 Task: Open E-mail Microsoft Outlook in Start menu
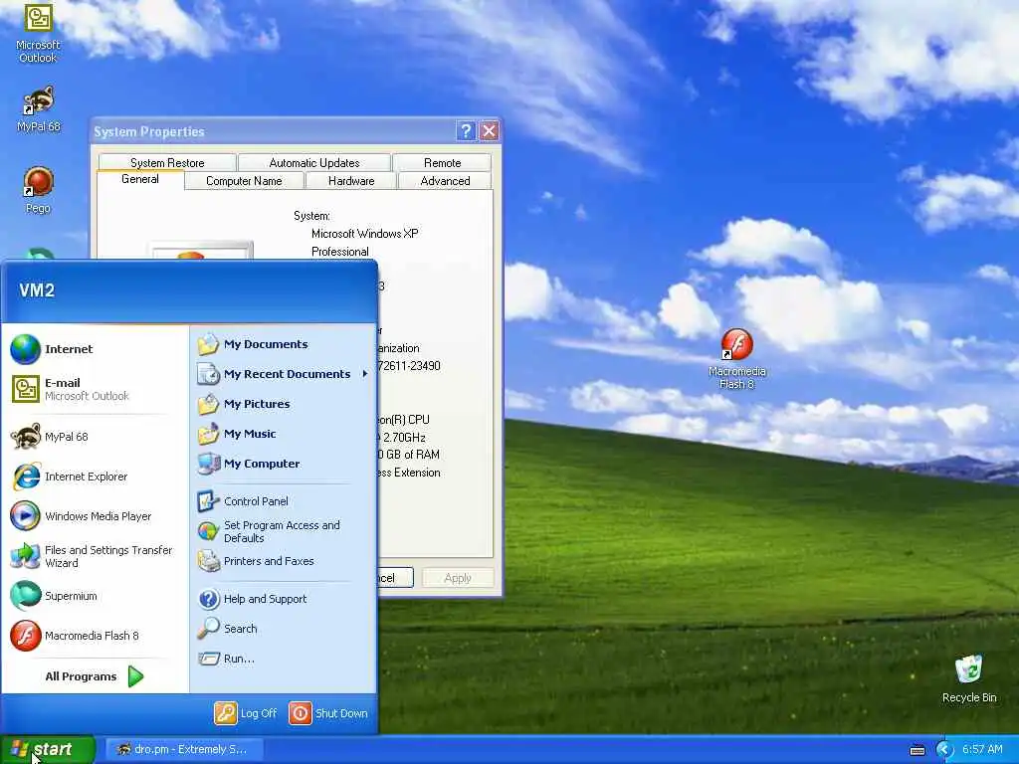(x=95, y=389)
